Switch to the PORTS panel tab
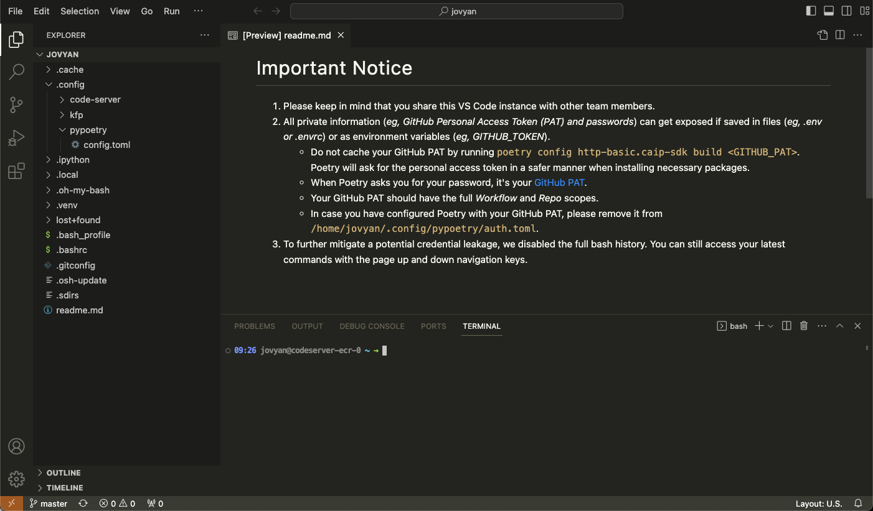Image resolution: width=873 pixels, height=511 pixels. tap(433, 326)
